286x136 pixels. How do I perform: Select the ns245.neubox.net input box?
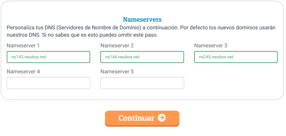click(x=236, y=57)
